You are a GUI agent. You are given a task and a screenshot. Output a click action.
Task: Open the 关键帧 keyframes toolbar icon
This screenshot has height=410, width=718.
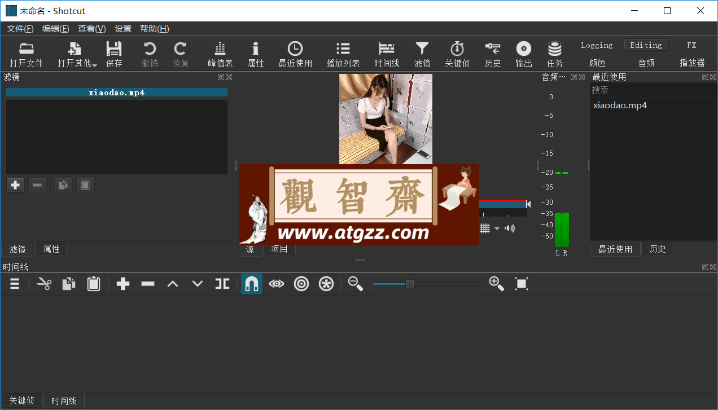[x=457, y=55]
